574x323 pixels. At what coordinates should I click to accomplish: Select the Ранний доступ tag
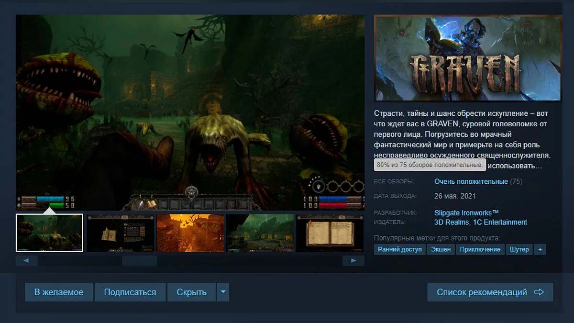pyautogui.click(x=400, y=249)
